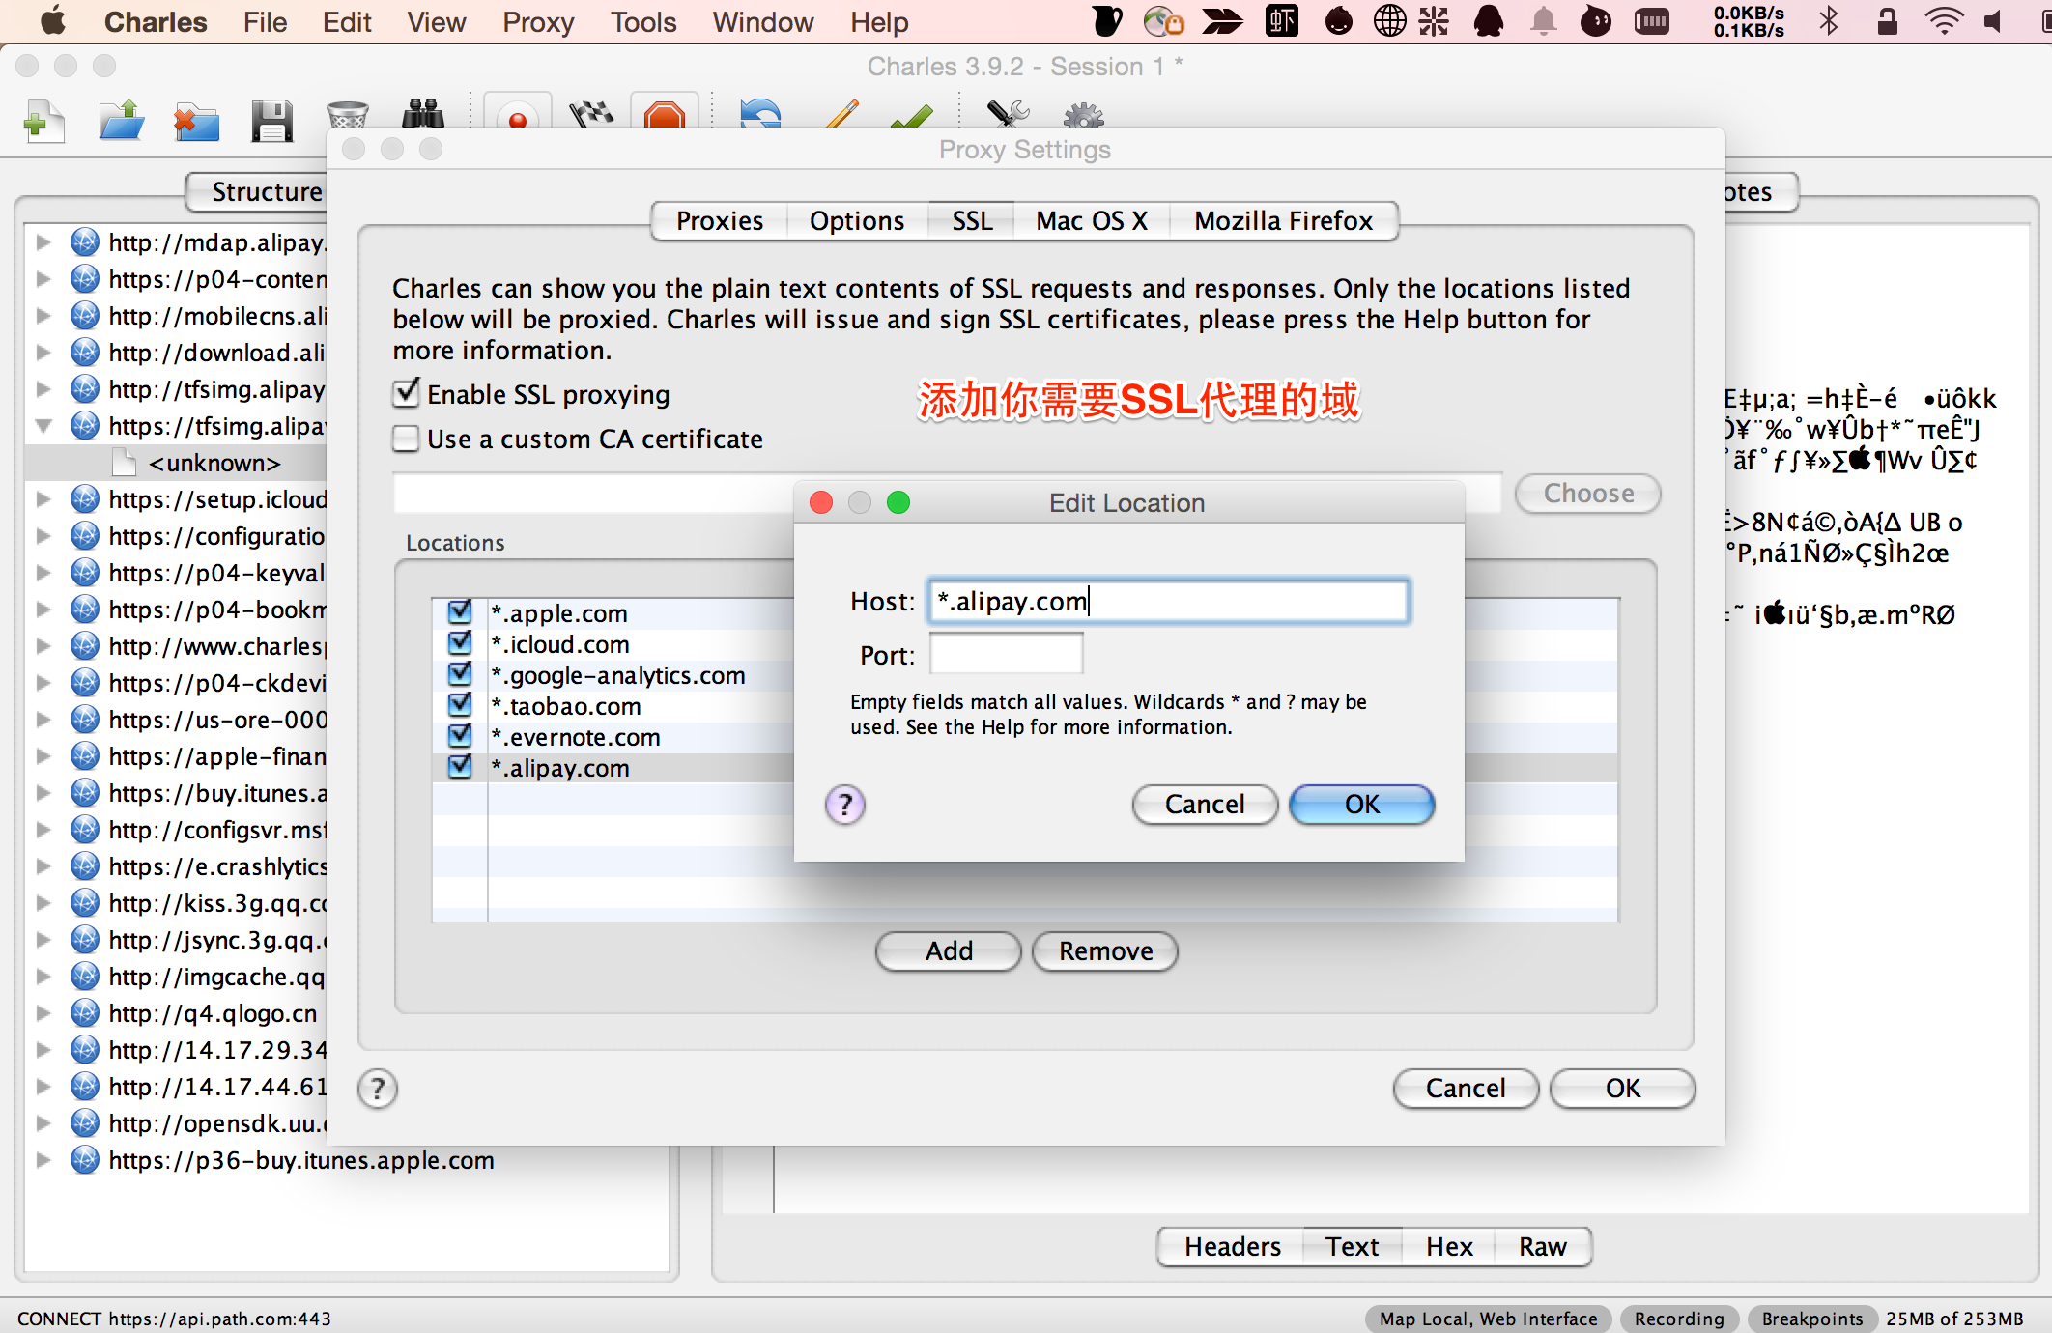
Task: Confirm Edit Location with OK
Action: (1362, 805)
